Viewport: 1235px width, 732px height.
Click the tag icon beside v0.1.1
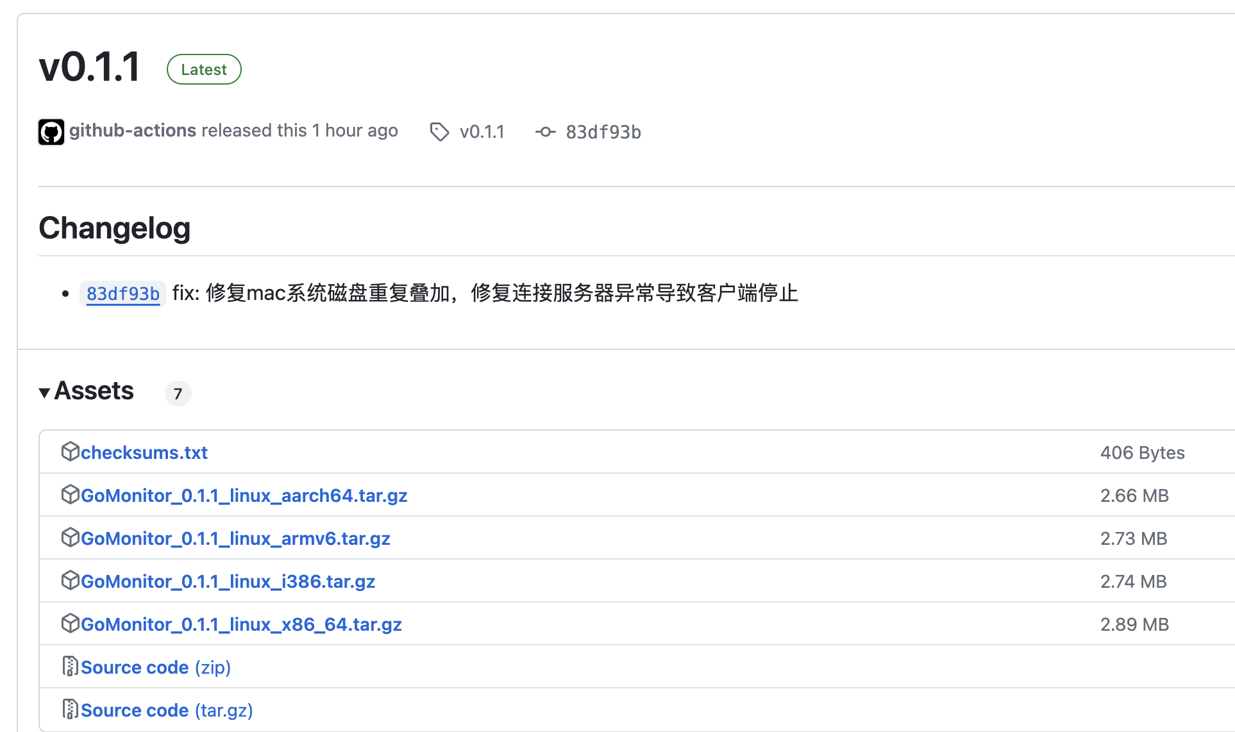439,132
